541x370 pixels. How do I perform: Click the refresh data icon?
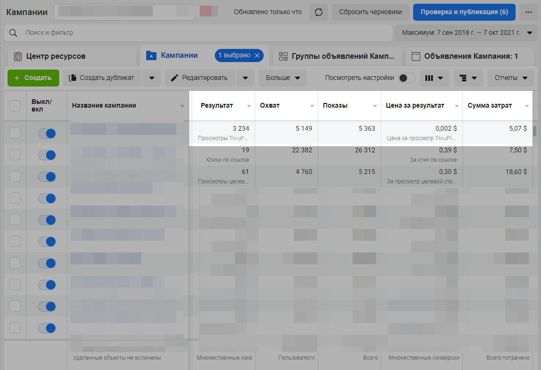pyautogui.click(x=318, y=12)
